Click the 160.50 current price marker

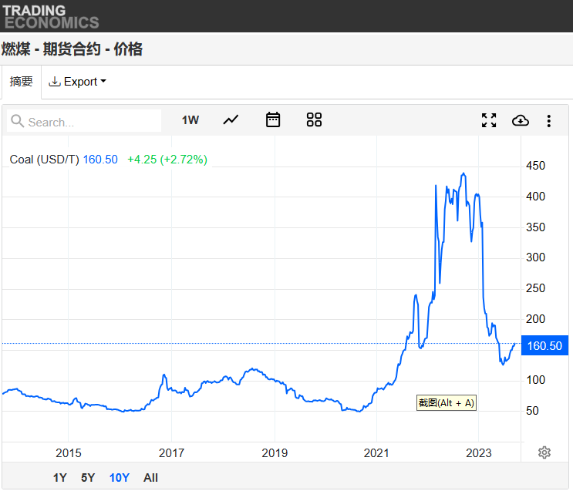544,346
